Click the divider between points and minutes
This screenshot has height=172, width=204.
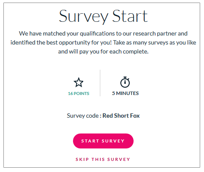click(x=100, y=83)
